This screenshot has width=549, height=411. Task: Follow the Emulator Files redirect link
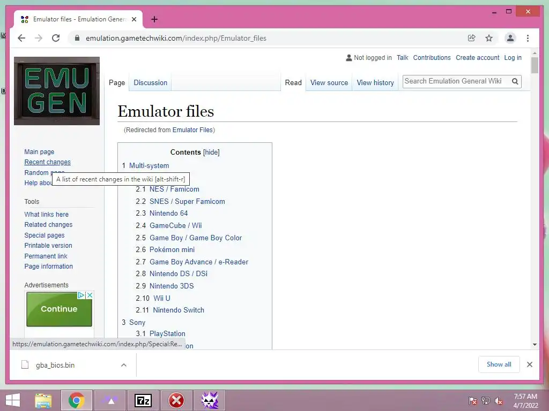[x=192, y=130]
